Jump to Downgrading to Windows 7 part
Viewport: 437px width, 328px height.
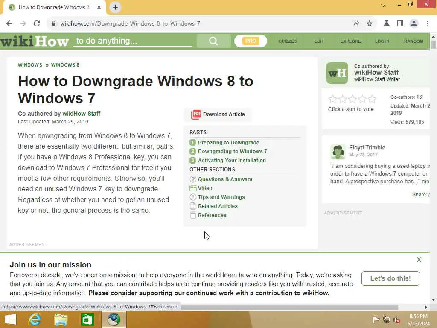[233, 152]
